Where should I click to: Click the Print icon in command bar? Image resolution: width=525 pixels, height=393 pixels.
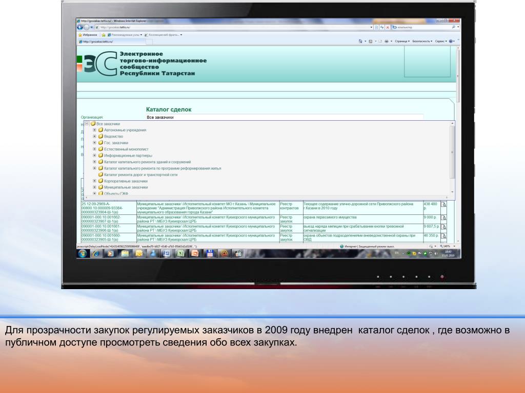coord(387,41)
